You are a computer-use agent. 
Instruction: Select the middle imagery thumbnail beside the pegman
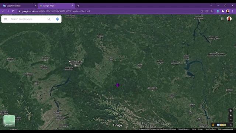pyautogui.click(x=221, y=125)
